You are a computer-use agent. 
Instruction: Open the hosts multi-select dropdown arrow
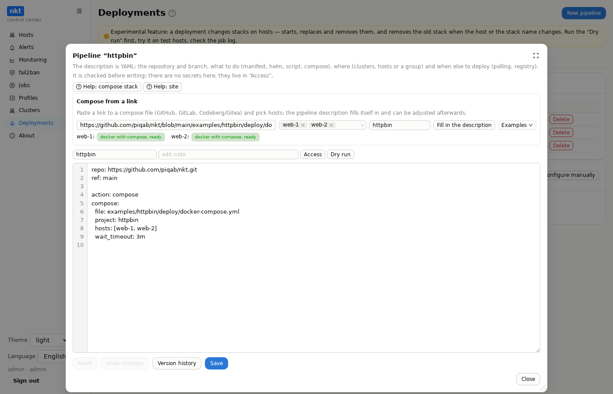click(362, 125)
